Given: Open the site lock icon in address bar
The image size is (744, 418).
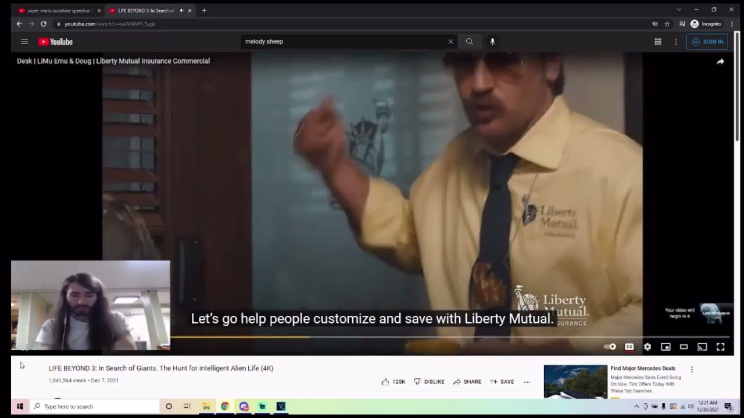Looking at the screenshot, I should [58, 24].
